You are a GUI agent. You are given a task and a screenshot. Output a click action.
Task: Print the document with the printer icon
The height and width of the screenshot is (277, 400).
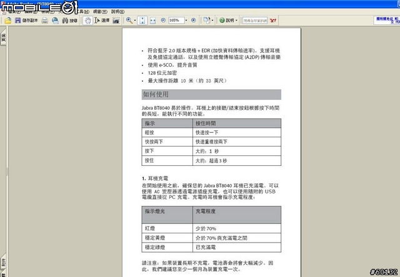[44, 21]
